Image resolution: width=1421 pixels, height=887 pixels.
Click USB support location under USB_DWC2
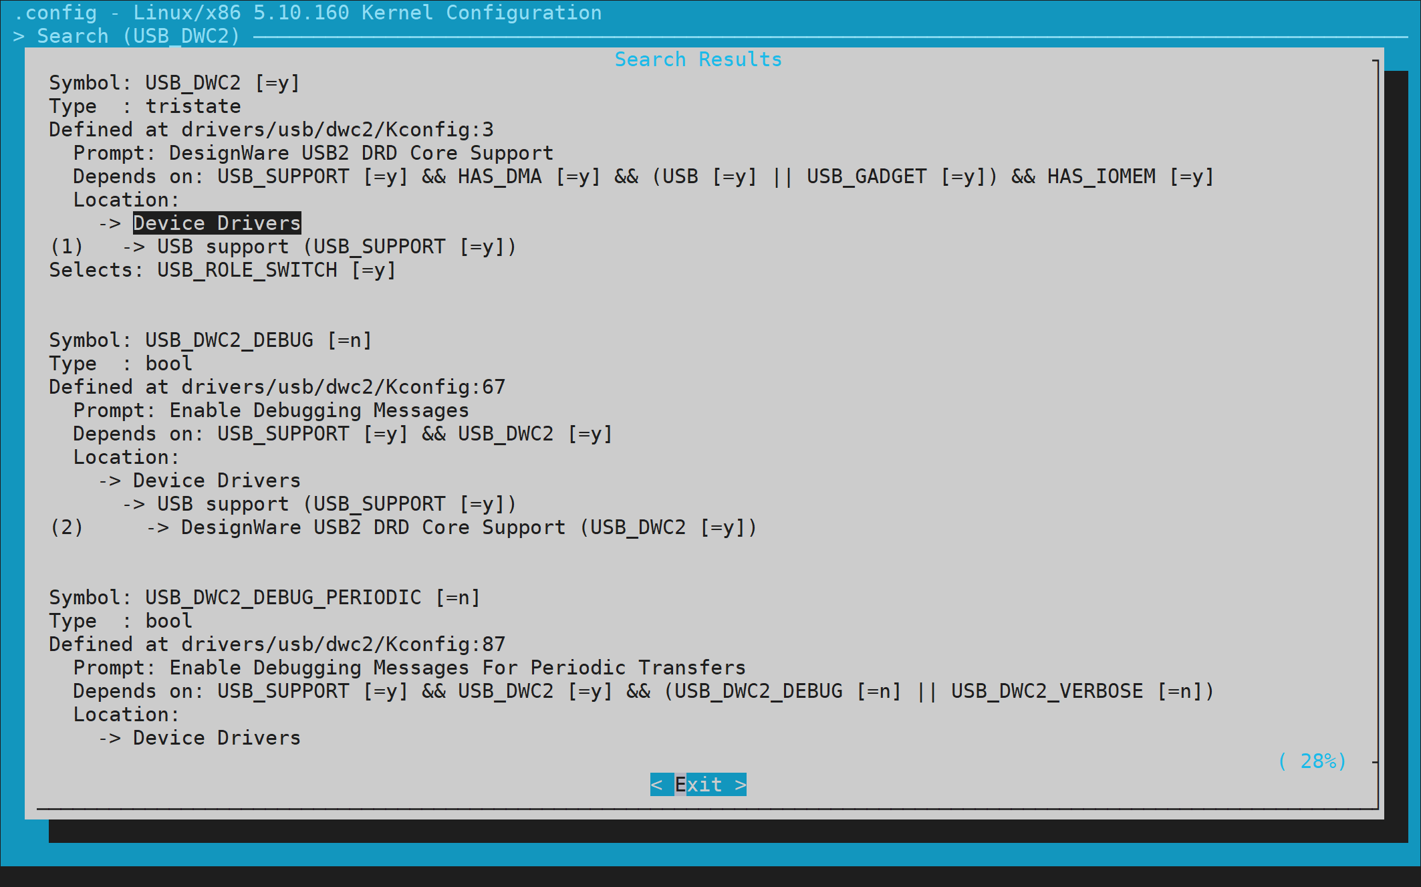coord(336,247)
